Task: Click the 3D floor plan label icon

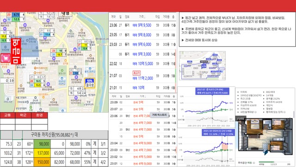Action: tap(240, 119)
